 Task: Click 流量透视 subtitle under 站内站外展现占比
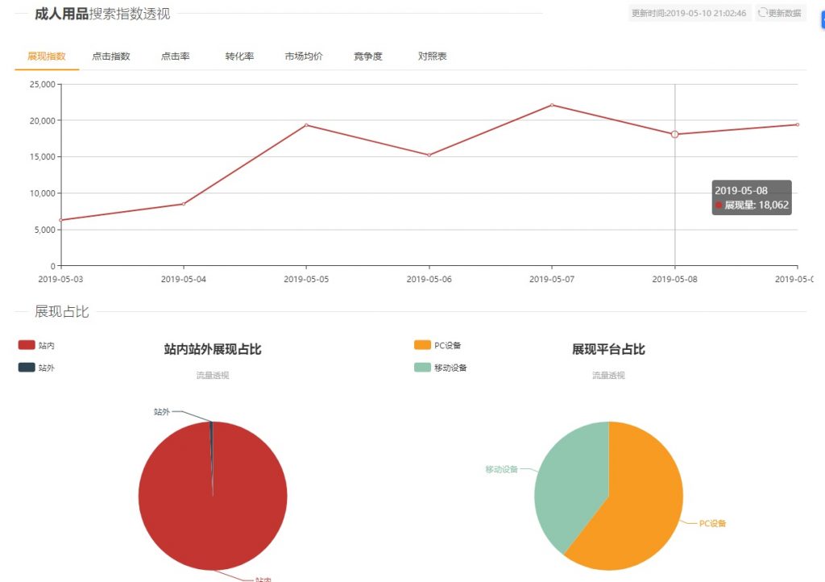click(213, 375)
